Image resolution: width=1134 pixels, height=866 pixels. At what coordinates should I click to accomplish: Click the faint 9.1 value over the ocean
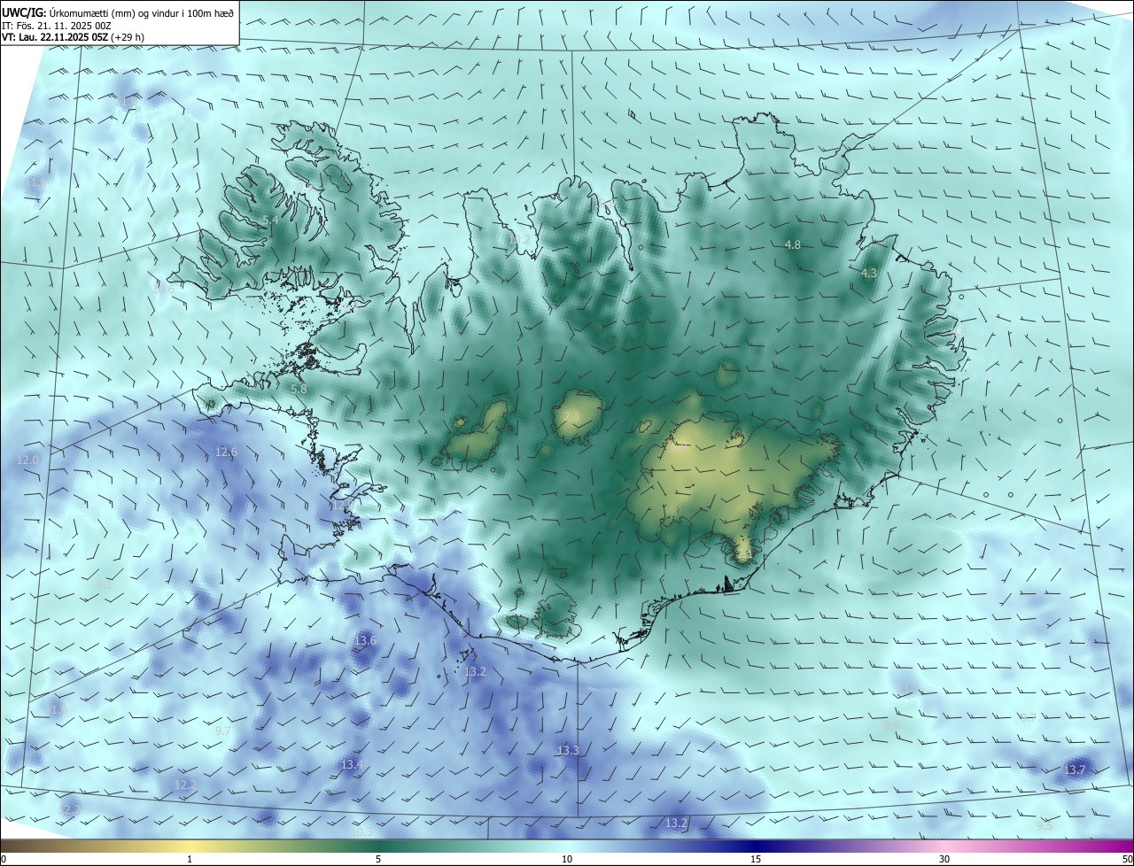104,584
